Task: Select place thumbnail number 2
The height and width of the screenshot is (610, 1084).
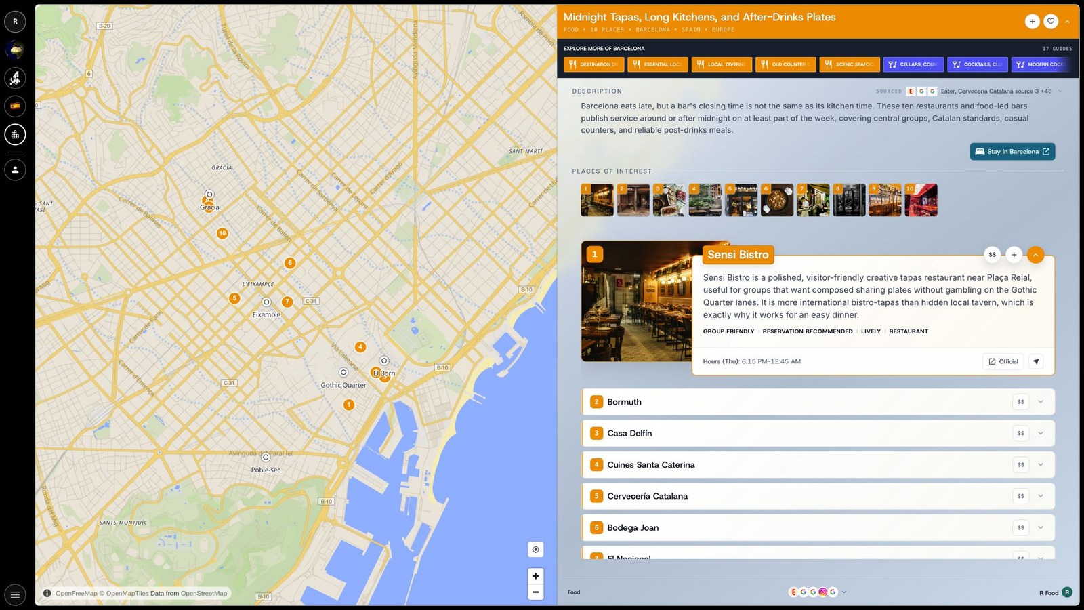Action: coord(633,200)
